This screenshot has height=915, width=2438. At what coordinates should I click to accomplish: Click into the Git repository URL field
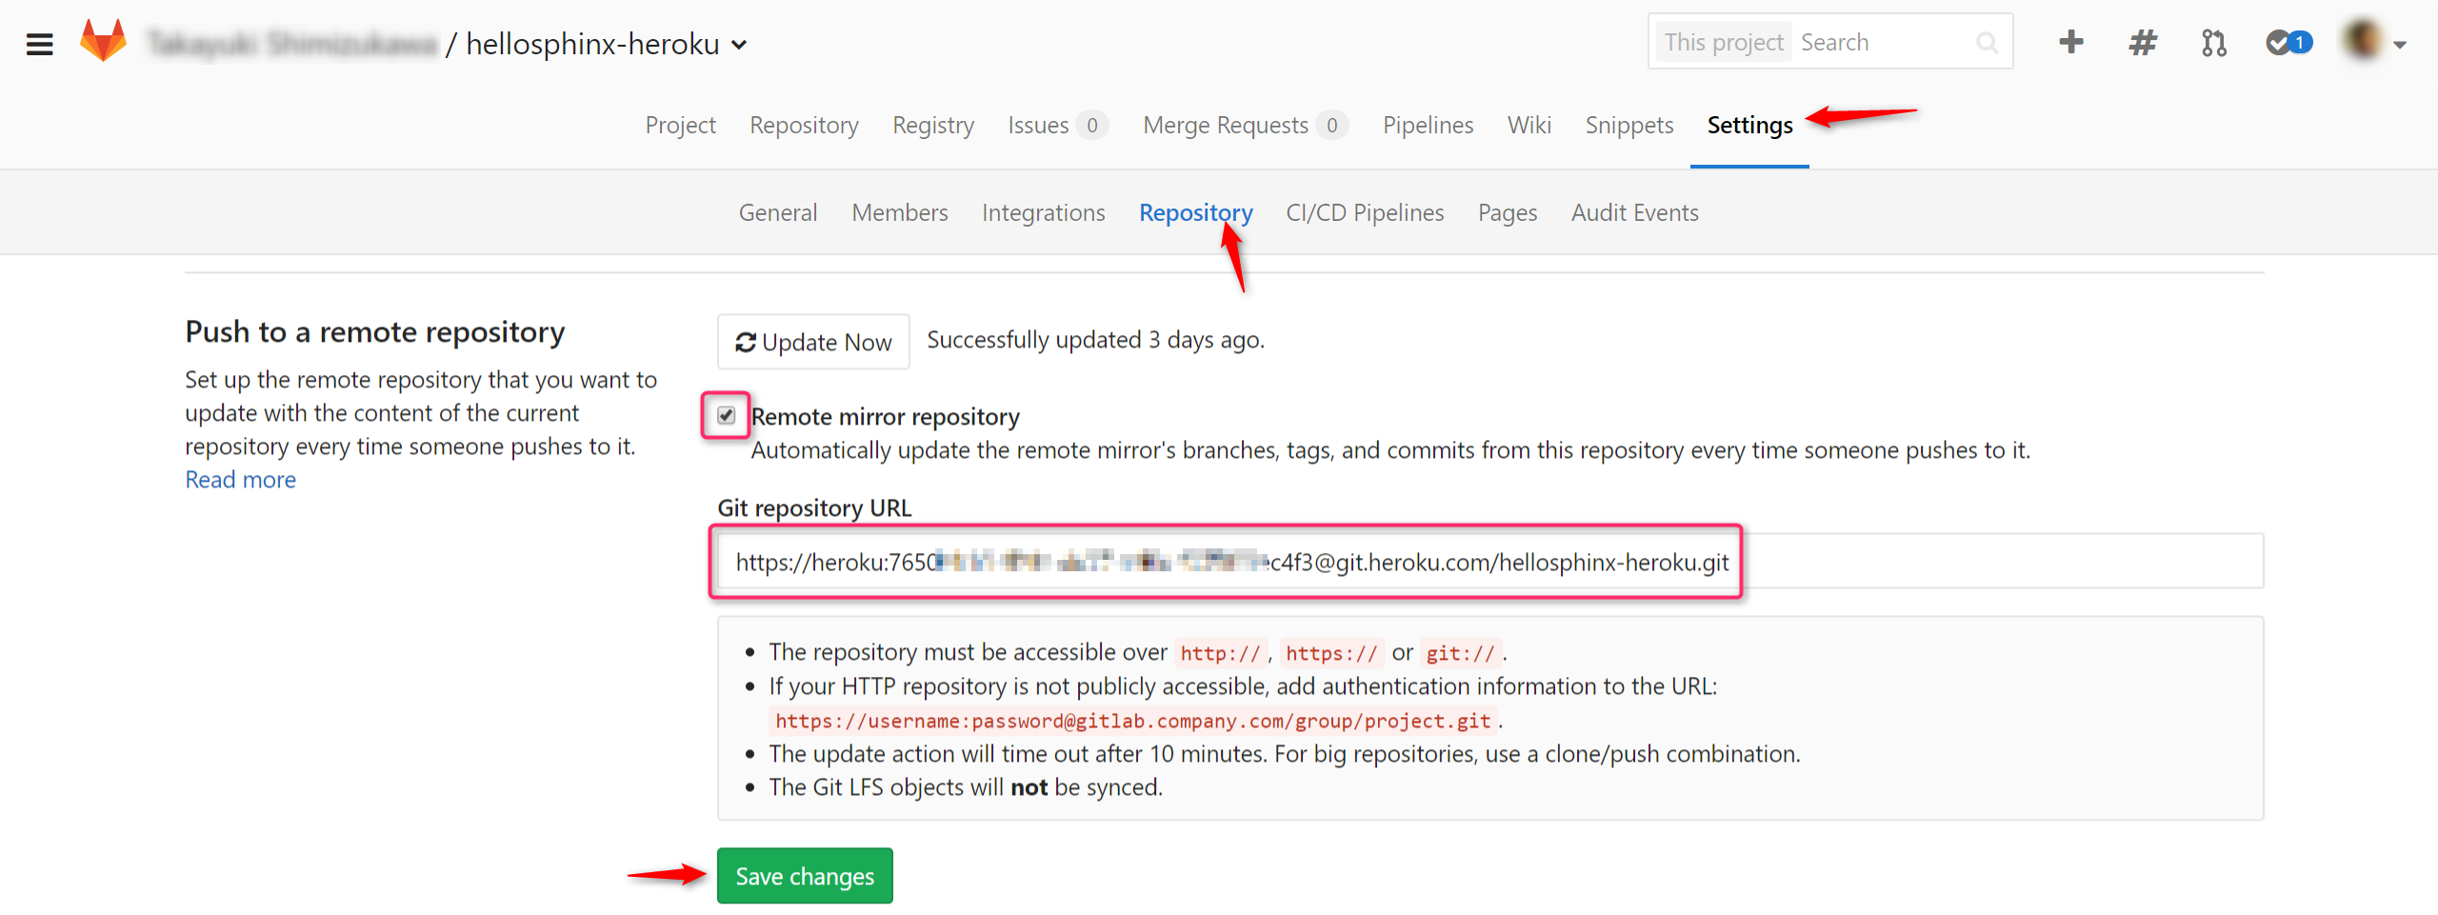(1490, 562)
